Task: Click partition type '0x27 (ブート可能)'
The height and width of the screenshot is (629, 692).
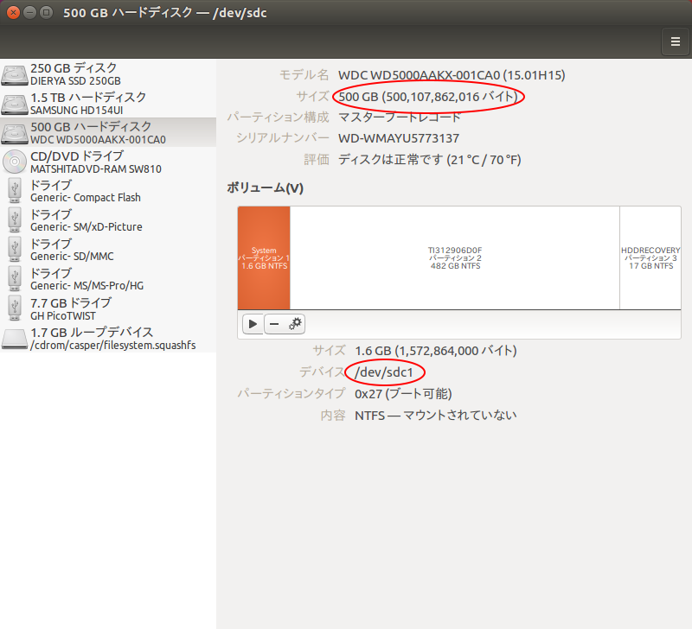Action: (x=403, y=394)
